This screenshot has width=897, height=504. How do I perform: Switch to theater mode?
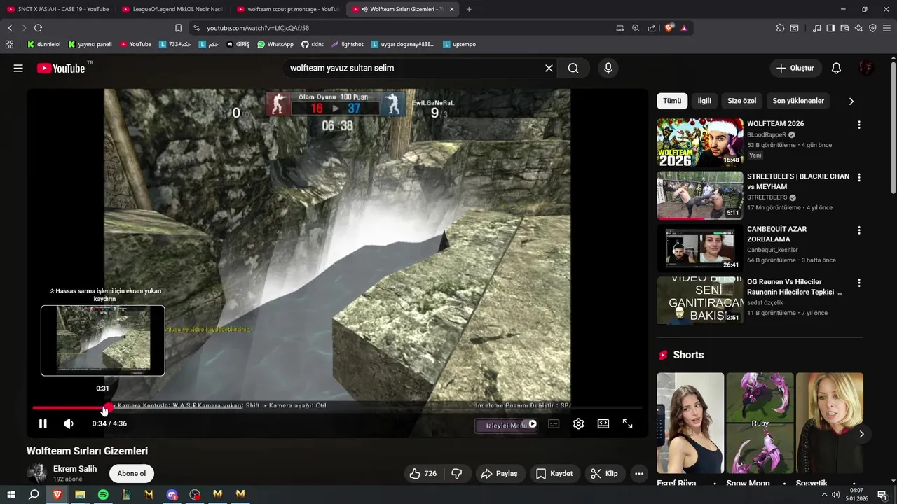pyautogui.click(x=603, y=423)
